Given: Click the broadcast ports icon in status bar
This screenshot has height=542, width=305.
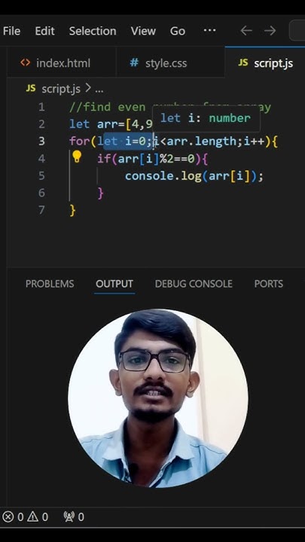Looking at the screenshot, I should 69,517.
